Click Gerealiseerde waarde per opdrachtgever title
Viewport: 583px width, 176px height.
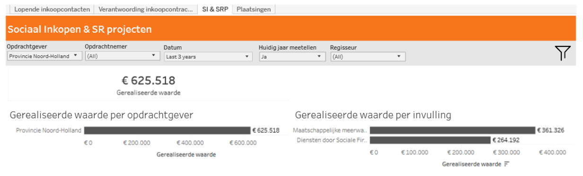click(101, 115)
